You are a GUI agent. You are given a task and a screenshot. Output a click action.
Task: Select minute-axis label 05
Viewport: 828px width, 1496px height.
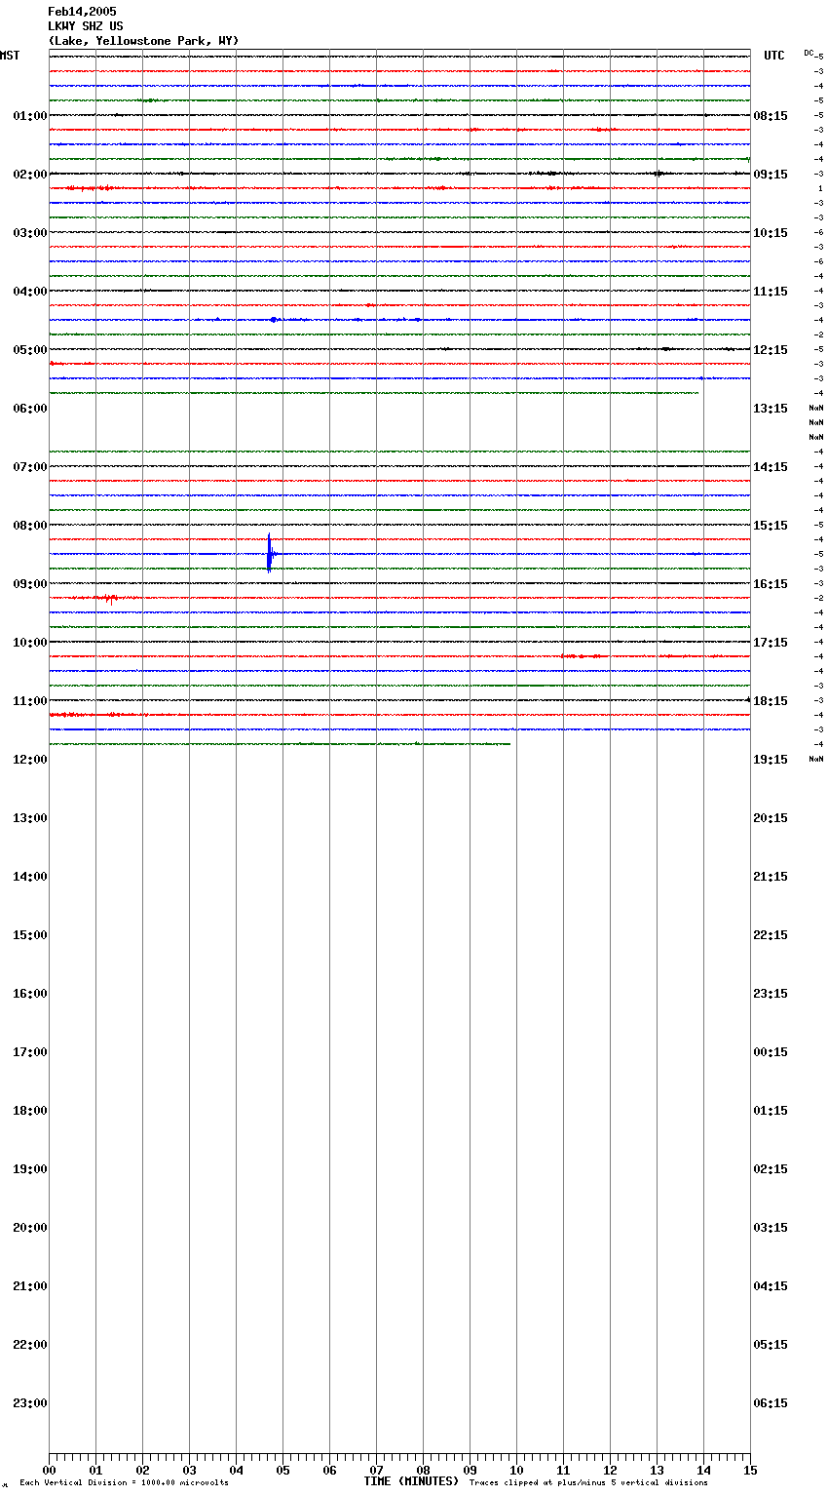tap(282, 1471)
